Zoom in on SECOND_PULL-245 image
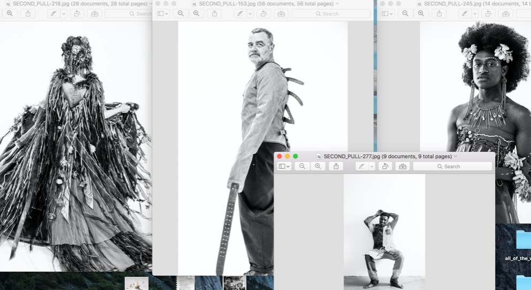 pyautogui.click(x=421, y=13)
